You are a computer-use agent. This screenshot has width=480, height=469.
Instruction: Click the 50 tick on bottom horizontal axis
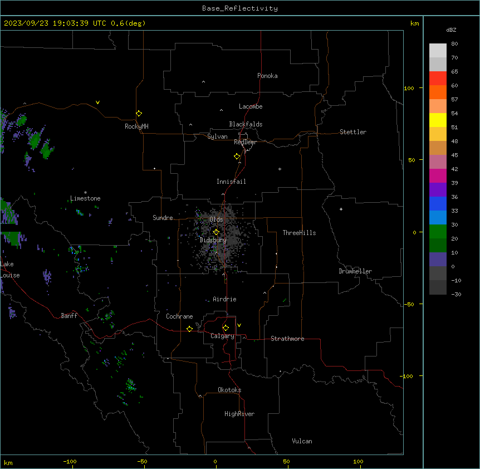(286, 461)
